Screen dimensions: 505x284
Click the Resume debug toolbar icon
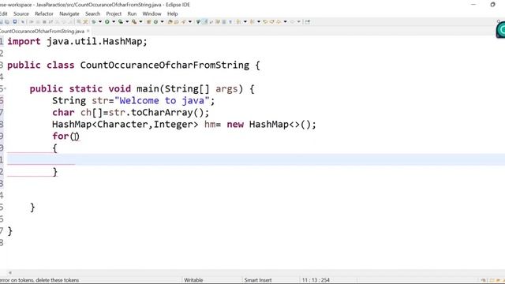32,22
